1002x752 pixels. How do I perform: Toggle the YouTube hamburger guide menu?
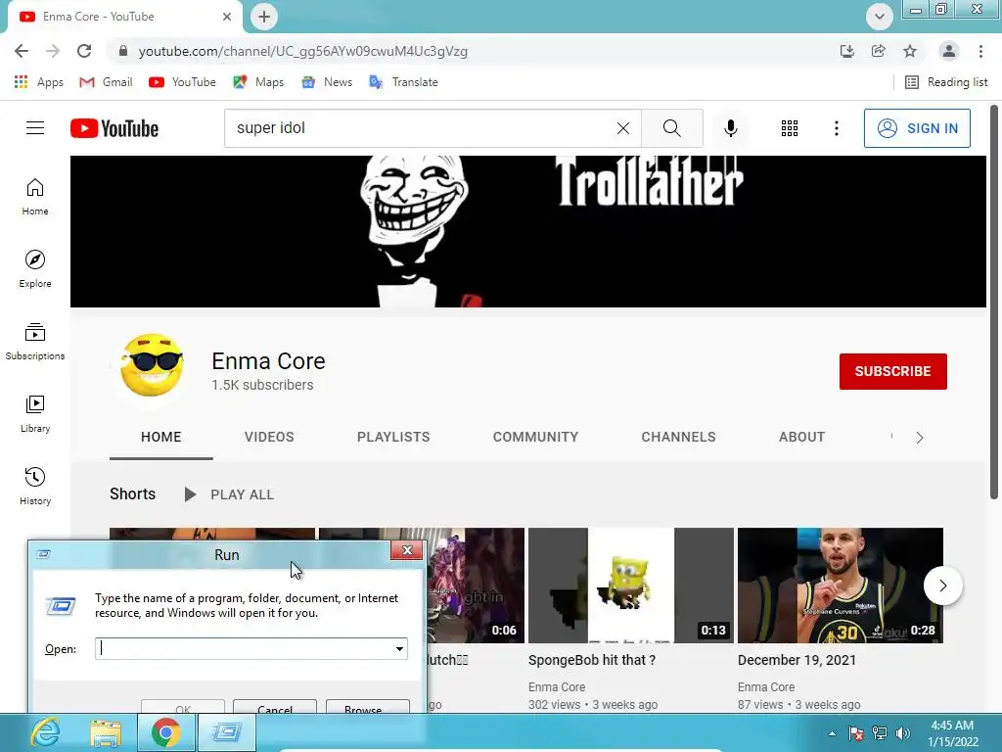click(x=35, y=128)
